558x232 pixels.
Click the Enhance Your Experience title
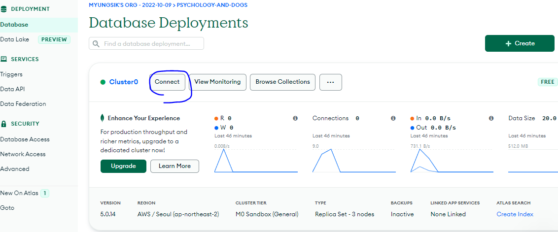(x=144, y=118)
